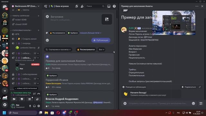This screenshot has height=116, width=206.
Task: Open the help question mark icon
Action: 114,6
